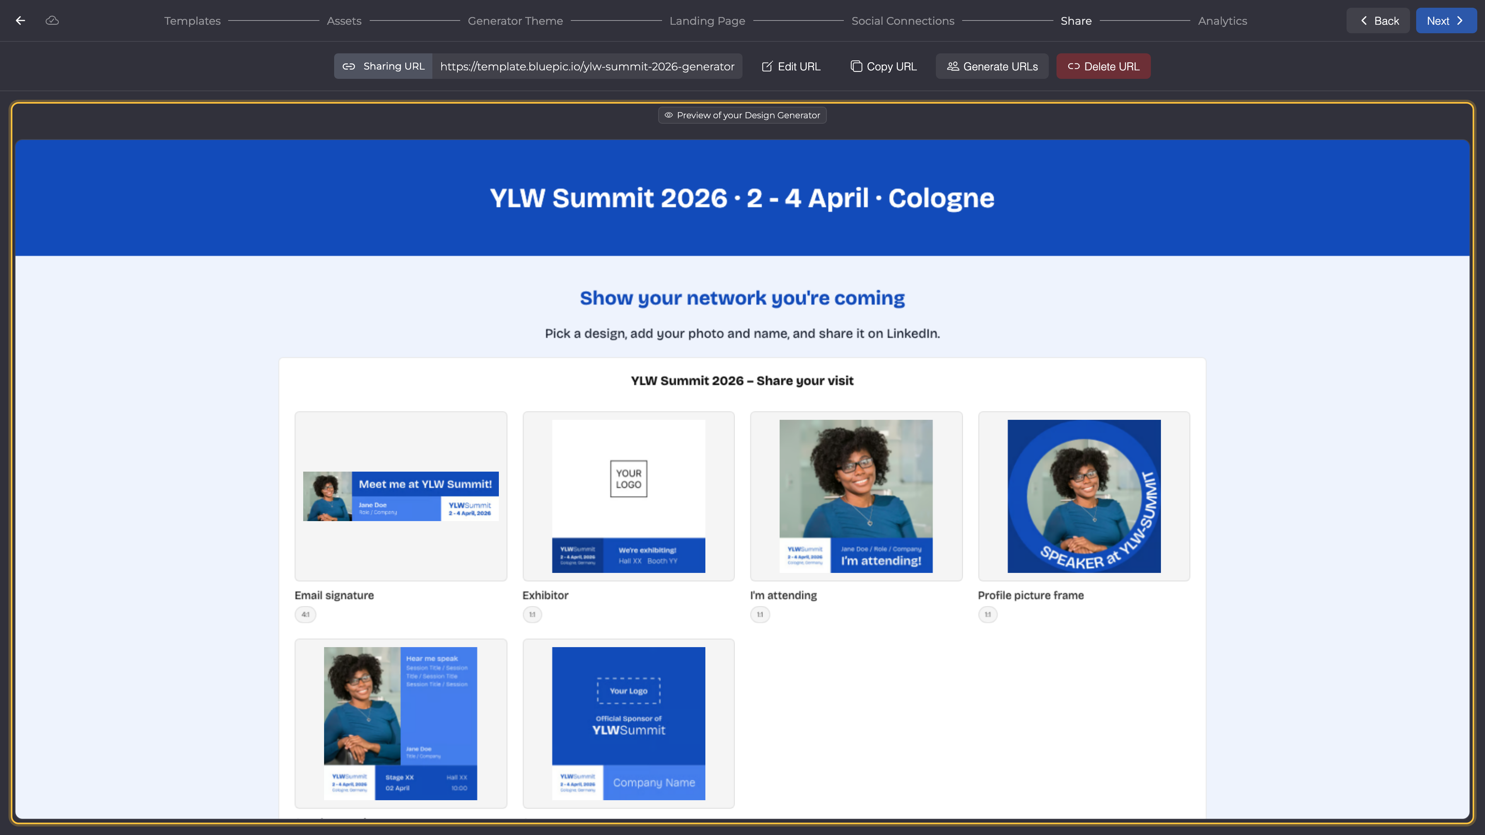Click 'YLW Summit 2026 – Share your visit' title
The image size is (1485, 835).
point(742,381)
